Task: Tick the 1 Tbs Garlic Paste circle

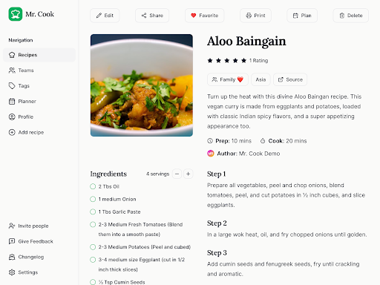Action: [93, 212]
